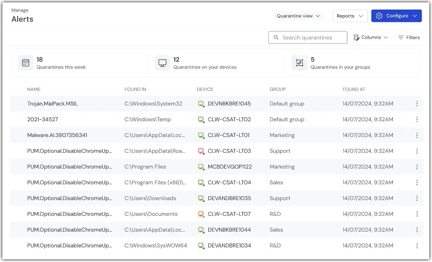Click the C:\Users\Documents path cell
Screen dimensions: 432x262
pyautogui.click(x=151, y=214)
